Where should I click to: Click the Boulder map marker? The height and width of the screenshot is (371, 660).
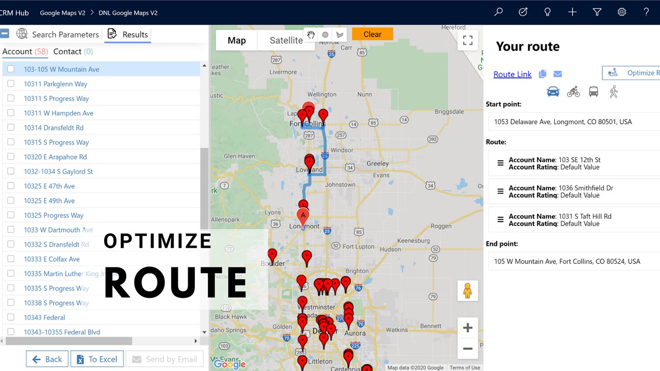272,256
